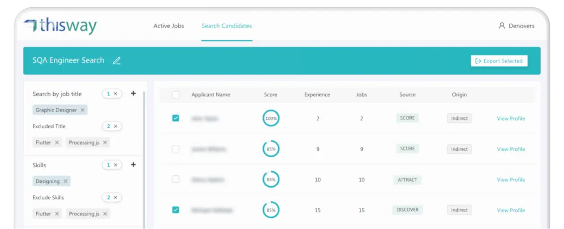Remove the Graphic Designer tag

pyautogui.click(x=82, y=110)
